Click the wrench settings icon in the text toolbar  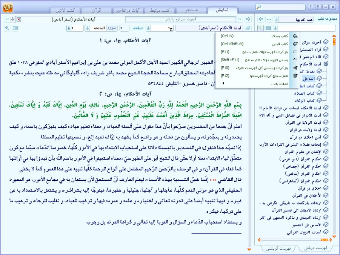tap(7, 28)
